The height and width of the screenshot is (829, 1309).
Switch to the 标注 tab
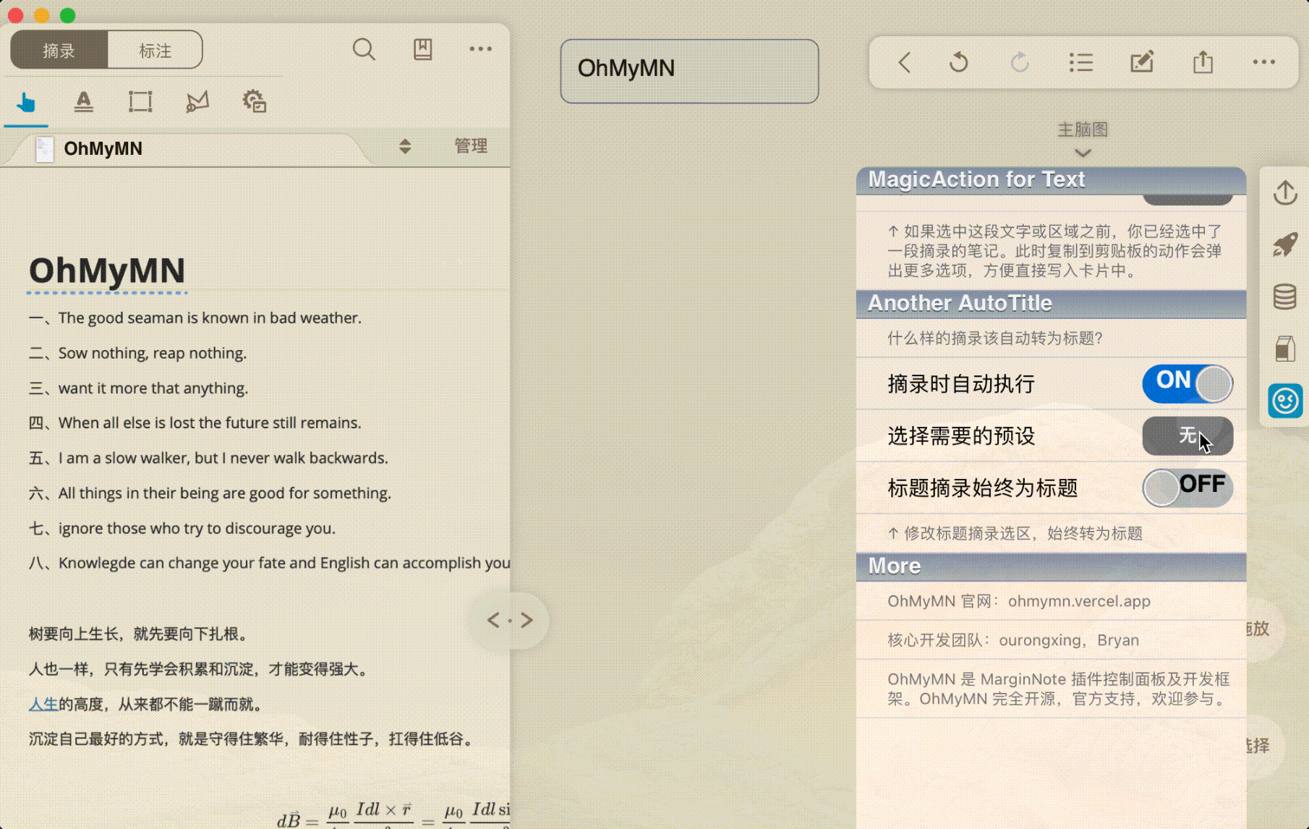pos(155,51)
